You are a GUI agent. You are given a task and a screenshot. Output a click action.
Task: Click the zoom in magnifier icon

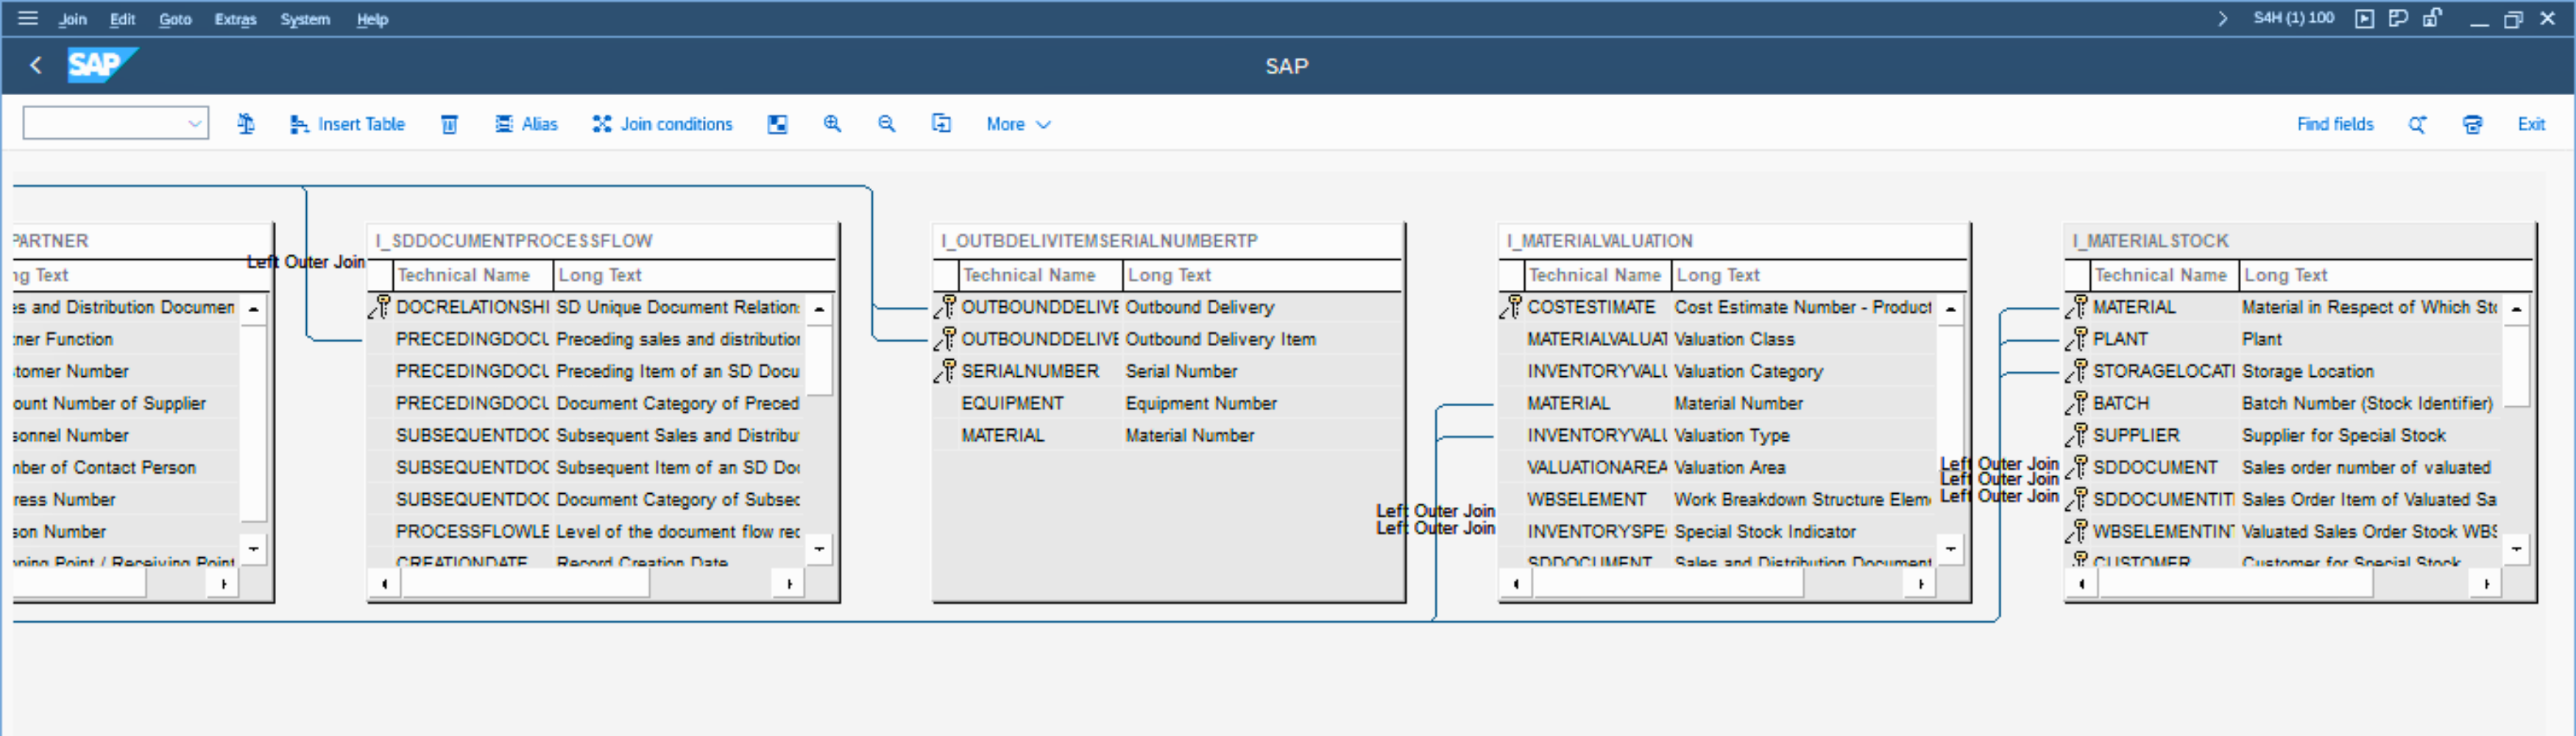click(832, 124)
